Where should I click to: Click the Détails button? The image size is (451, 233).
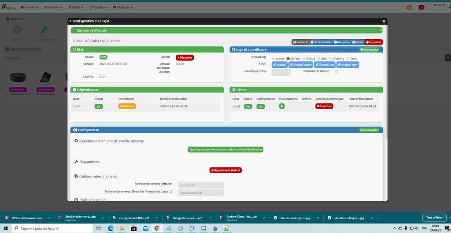[x=358, y=42]
